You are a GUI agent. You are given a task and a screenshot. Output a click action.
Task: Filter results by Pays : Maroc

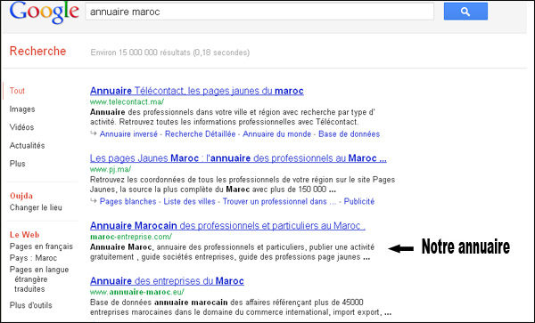(33, 258)
